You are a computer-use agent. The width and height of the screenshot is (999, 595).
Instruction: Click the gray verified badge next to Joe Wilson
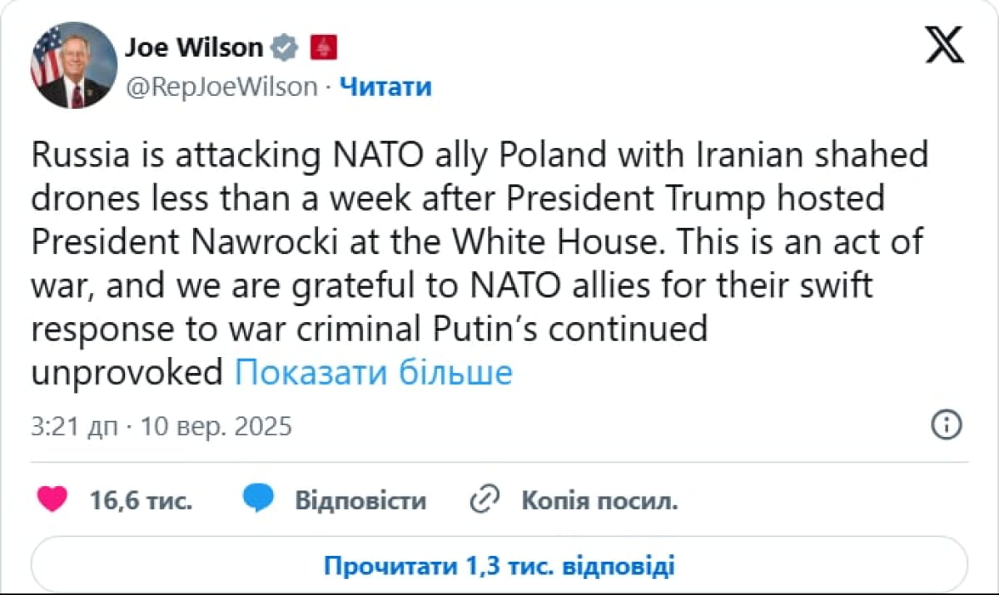[x=286, y=48]
